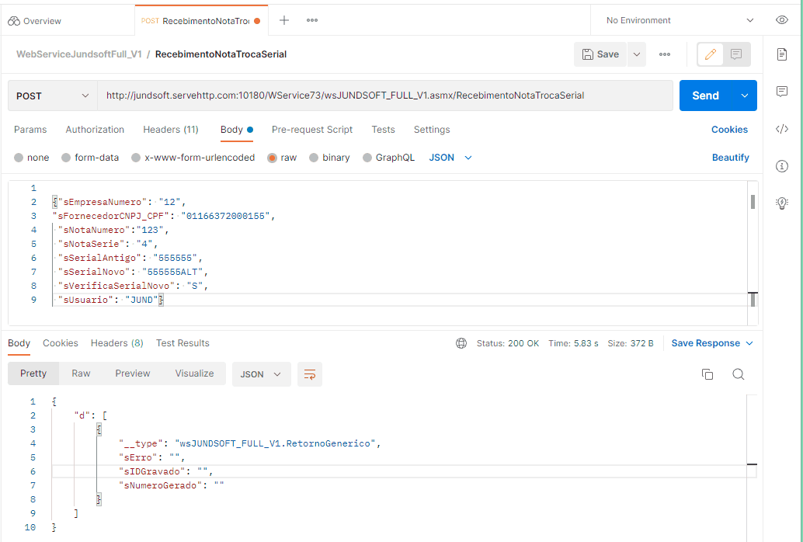Viewport: 803px width, 542px height.
Task: Open the POST method dropdown
Action: click(x=52, y=96)
